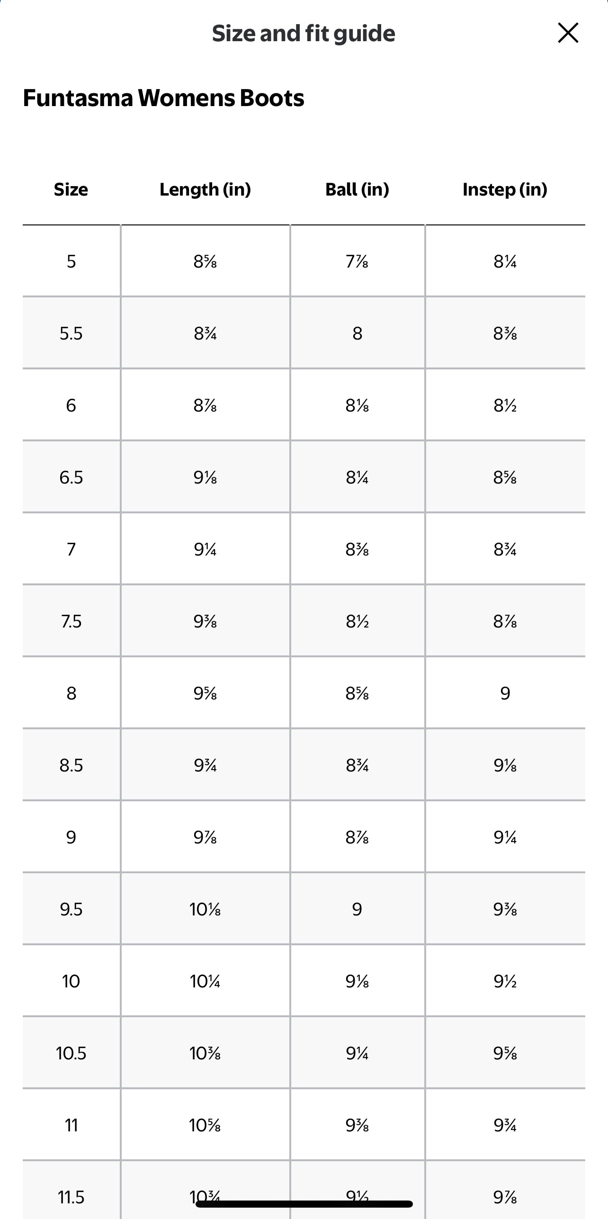Click the ball value for size 6.5
The height and width of the screenshot is (1219, 608).
click(x=357, y=477)
